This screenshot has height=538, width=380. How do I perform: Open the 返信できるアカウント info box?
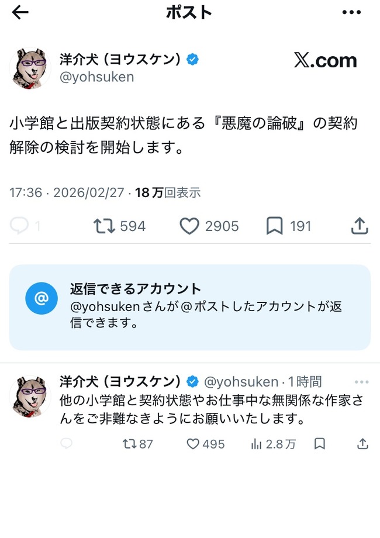pos(189,308)
